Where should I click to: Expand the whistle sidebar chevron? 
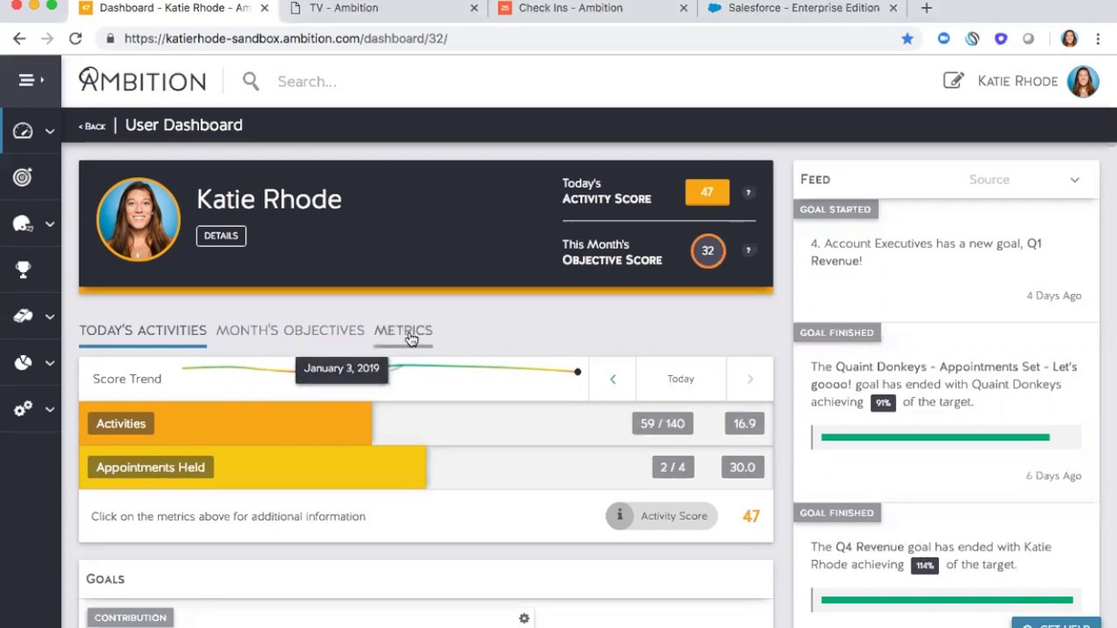[50, 317]
